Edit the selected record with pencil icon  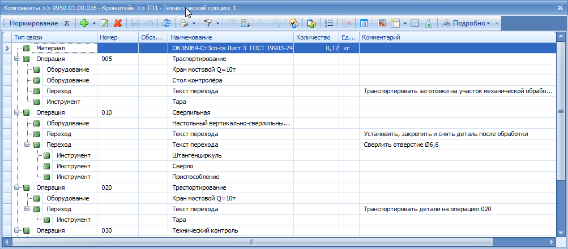tap(104, 23)
